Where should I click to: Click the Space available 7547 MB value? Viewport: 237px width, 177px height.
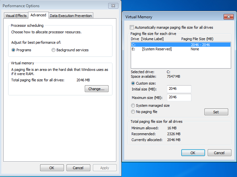pyautogui.click(x=173, y=76)
